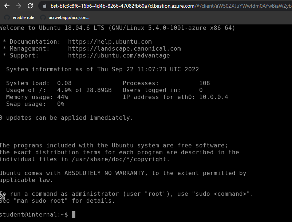This screenshot has width=292, height=222.
Task: Click the student@internal shell prompt
Action: 33,215
